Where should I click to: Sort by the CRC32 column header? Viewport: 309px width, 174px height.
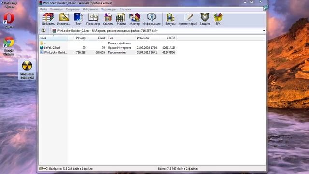[168, 38]
